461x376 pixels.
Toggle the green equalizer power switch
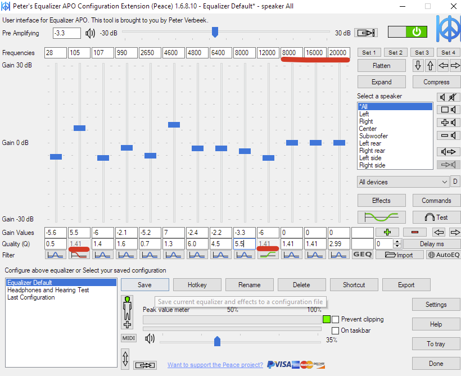pyautogui.click(x=408, y=32)
